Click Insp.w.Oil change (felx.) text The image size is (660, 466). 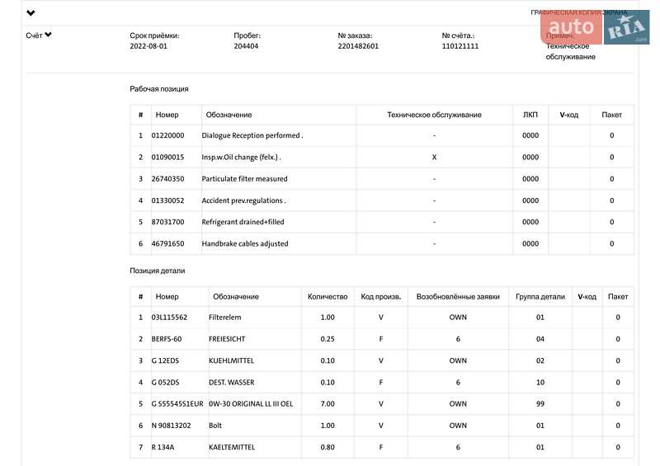click(x=241, y=157)
